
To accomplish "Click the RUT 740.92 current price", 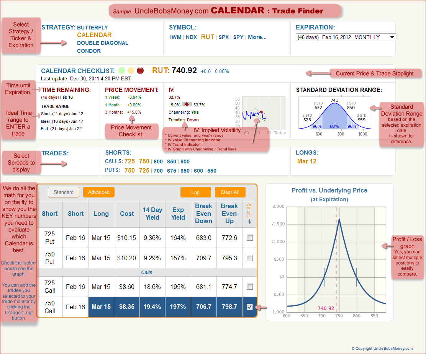I will (x=174, y=70).
